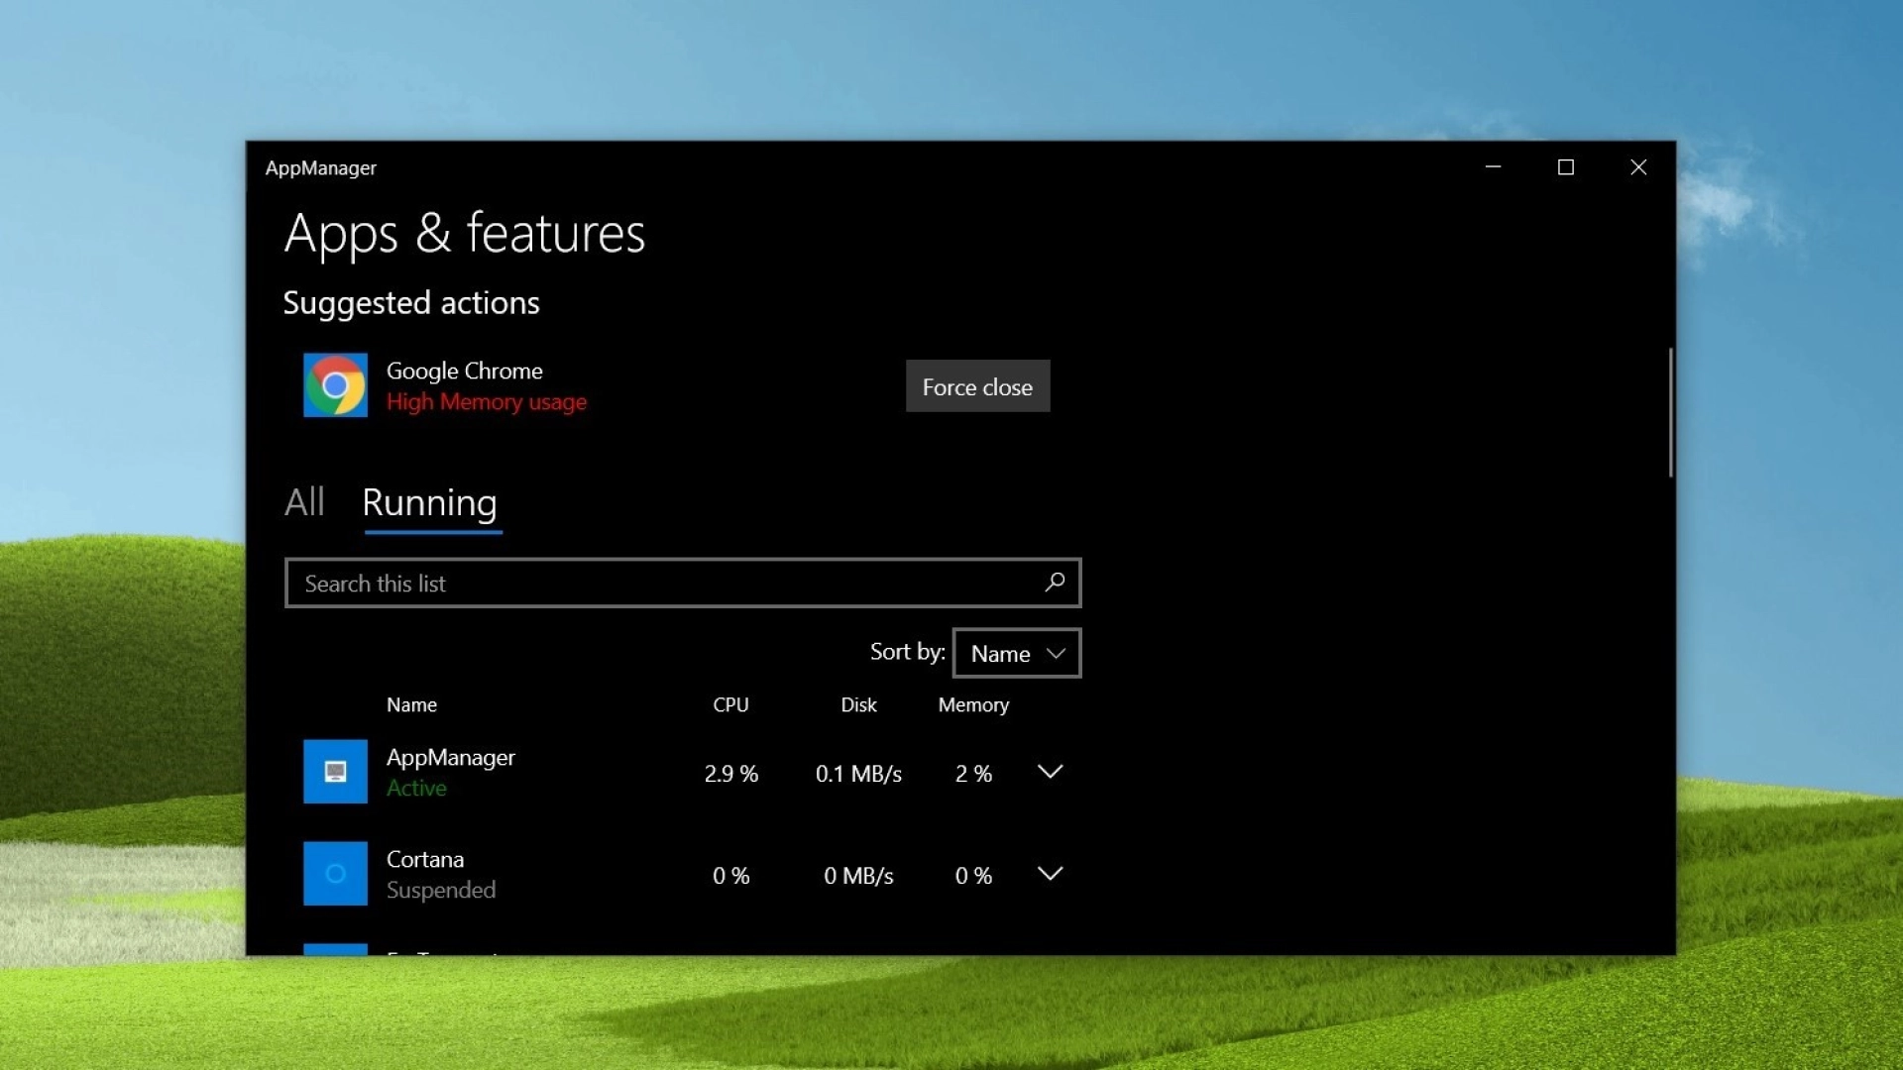
Task: Click the Google Chrome icon in Suggested actions
Action: coord(335,385)
